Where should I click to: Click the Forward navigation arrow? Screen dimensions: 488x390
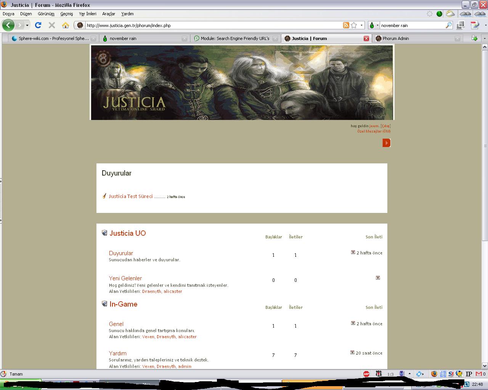(x=19, y=25)
